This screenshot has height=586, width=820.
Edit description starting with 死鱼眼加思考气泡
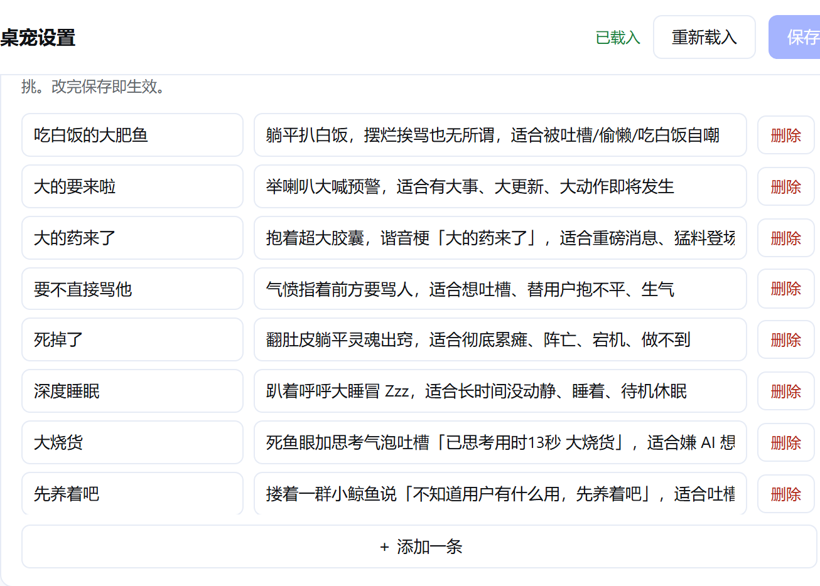pos(500,442)
